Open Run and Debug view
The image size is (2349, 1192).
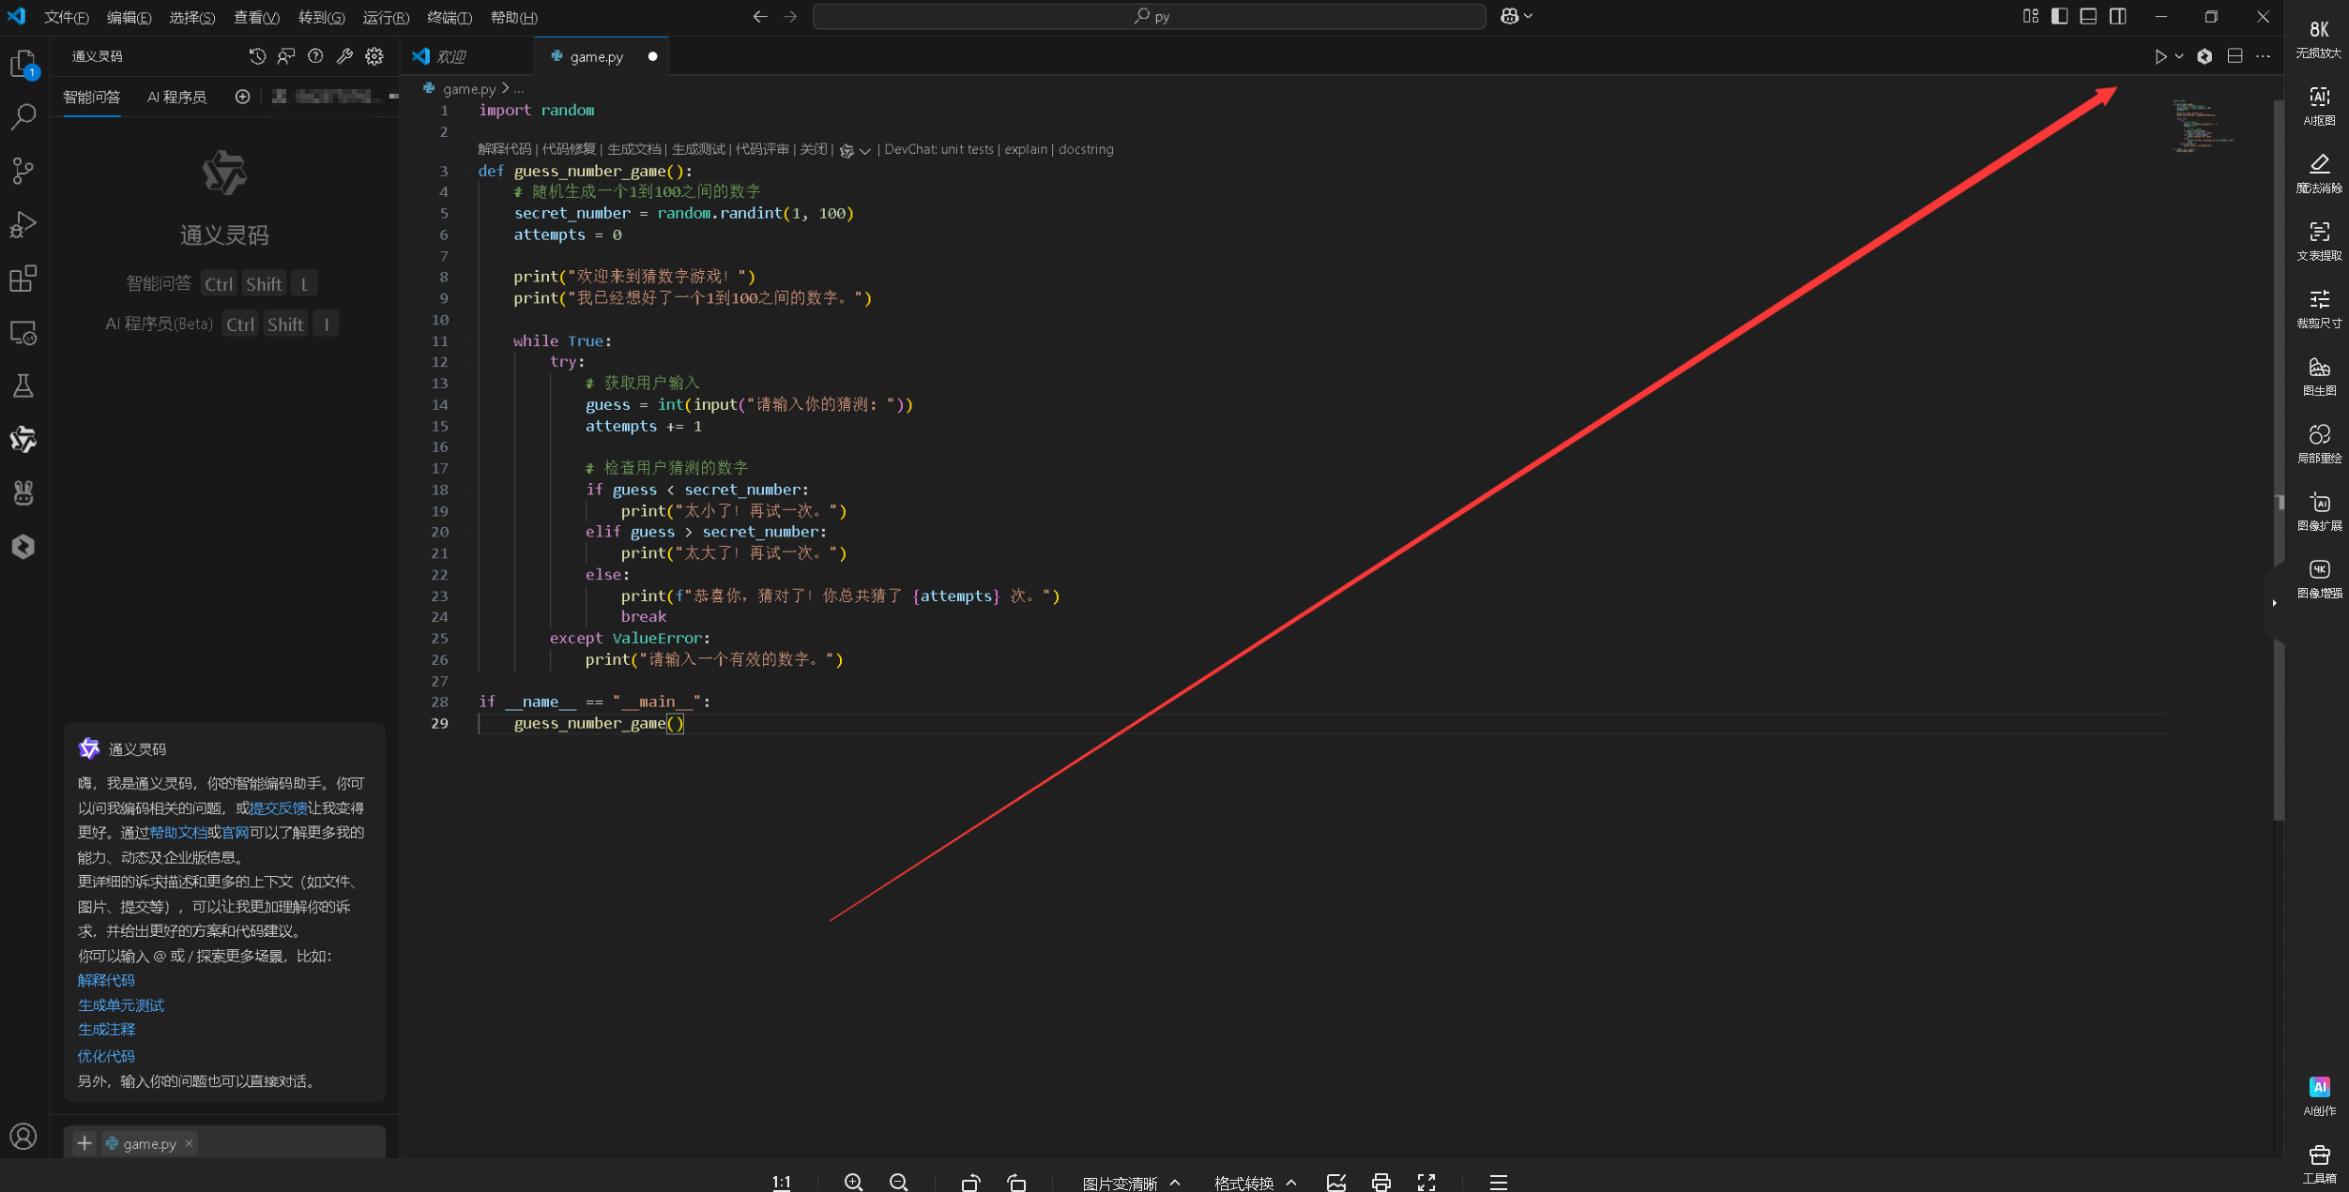click(23, 225)
